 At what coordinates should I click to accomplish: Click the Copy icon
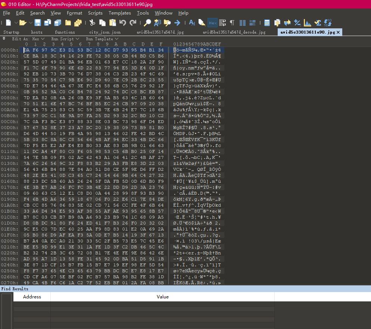(102, 23)
